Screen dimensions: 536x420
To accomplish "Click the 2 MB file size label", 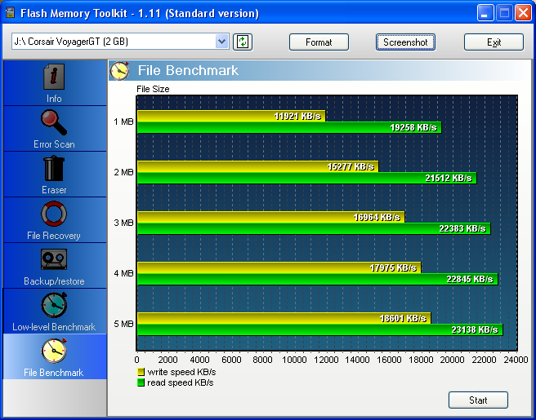I will point(123,172).
